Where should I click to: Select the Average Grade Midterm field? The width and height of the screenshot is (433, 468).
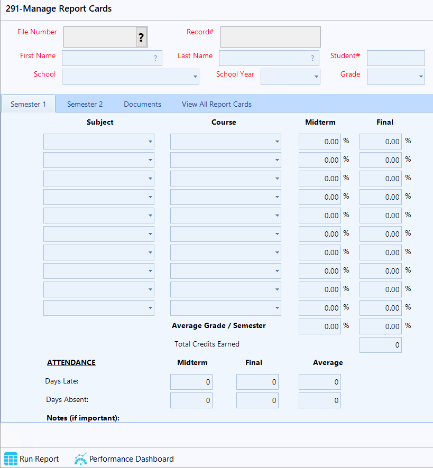tap(320, 326)
